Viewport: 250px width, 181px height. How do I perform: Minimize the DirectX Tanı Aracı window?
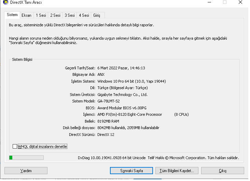[209, 2]
